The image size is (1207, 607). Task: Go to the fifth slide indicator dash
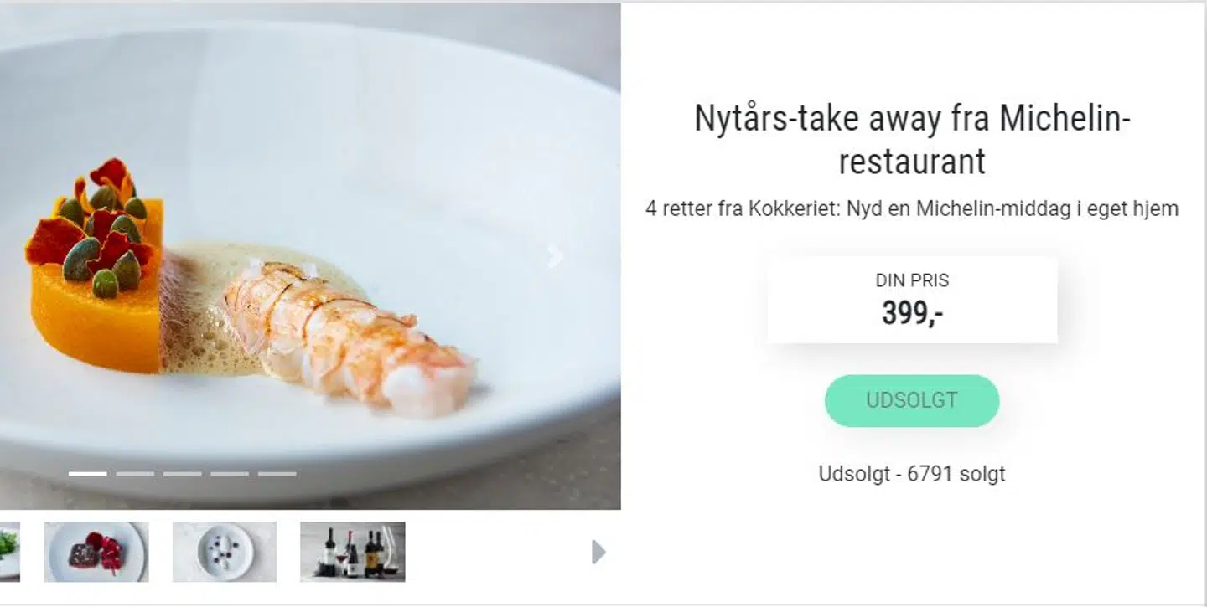(277, 474)
